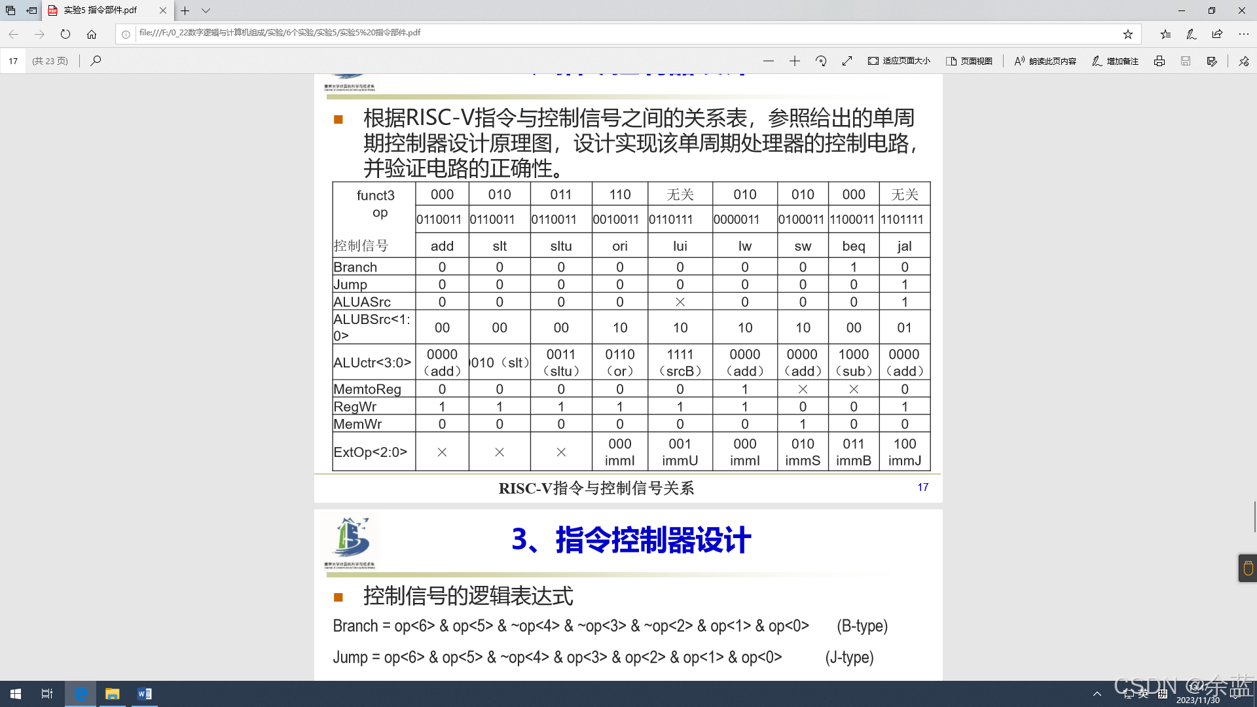The width and height of the screenshot is (1257, 707).
Task: Select the 实验5 指令部件.pdf tab
Action: coord(100,10)
